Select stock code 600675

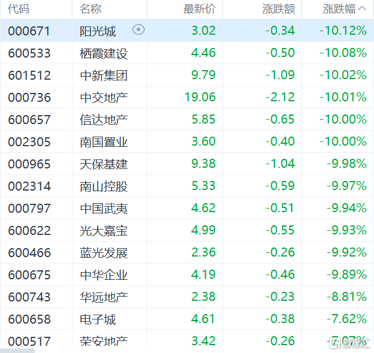29,275
